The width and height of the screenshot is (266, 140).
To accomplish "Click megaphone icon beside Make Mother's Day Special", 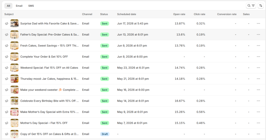I will pos(6,112).
